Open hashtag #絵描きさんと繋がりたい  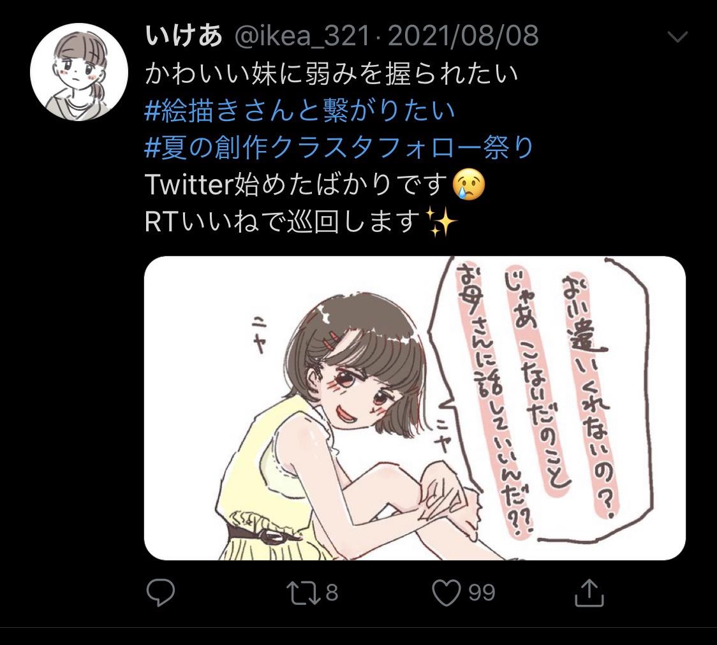(x=300, y=110)
